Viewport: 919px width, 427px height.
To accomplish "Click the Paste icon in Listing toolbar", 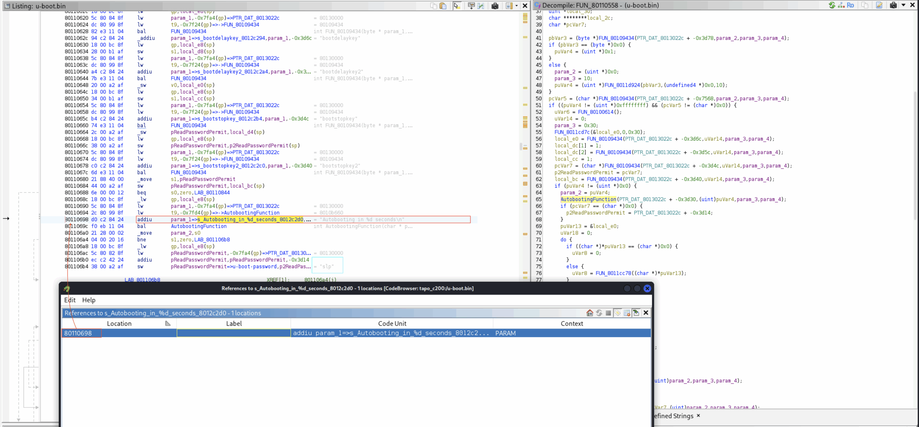I will 443,6.
